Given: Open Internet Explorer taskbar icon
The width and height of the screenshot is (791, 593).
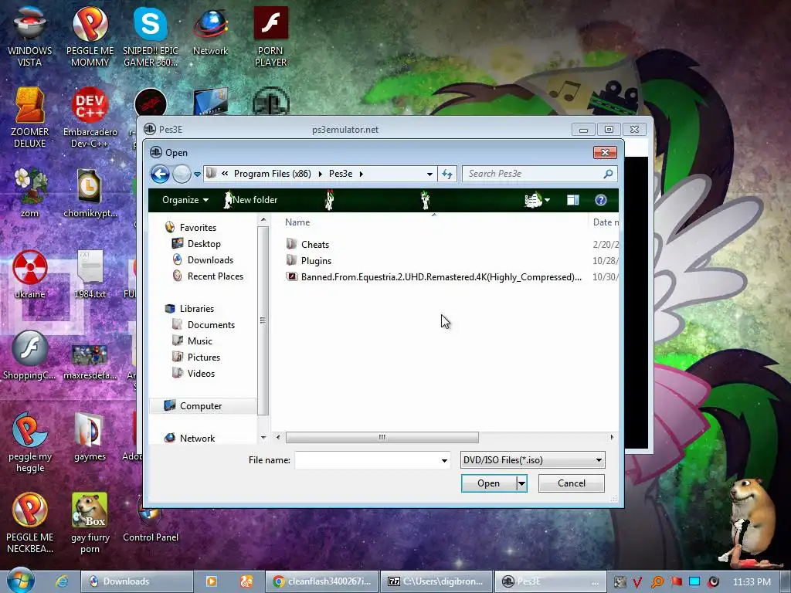Looking at the screenshot, I should (x=62, y=581).
